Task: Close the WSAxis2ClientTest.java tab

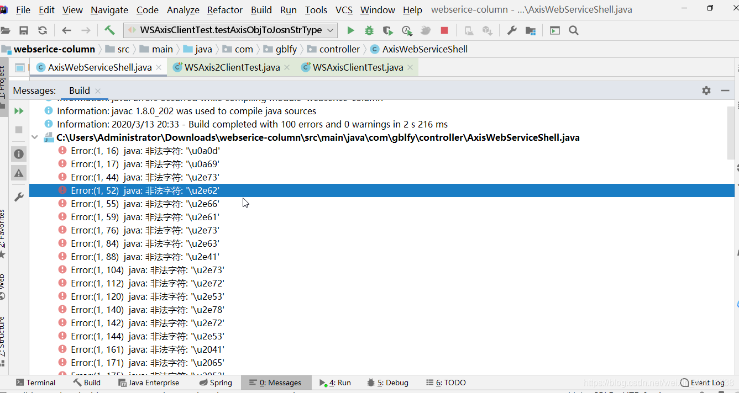Action: click(287, 68)
